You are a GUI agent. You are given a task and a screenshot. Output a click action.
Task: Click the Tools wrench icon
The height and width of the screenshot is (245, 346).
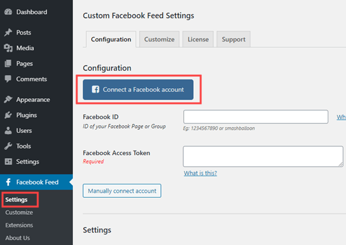click(8, 146)
